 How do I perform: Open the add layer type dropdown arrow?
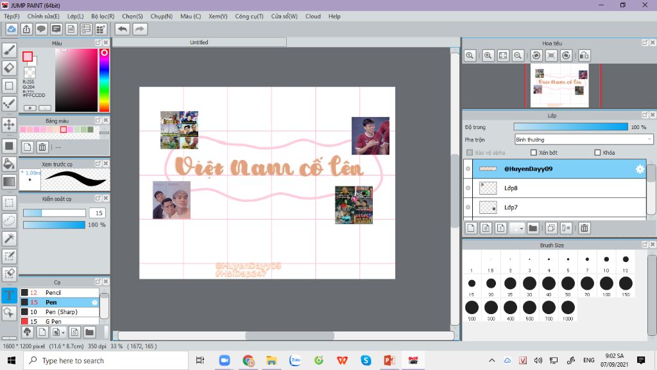coord(521,228)
